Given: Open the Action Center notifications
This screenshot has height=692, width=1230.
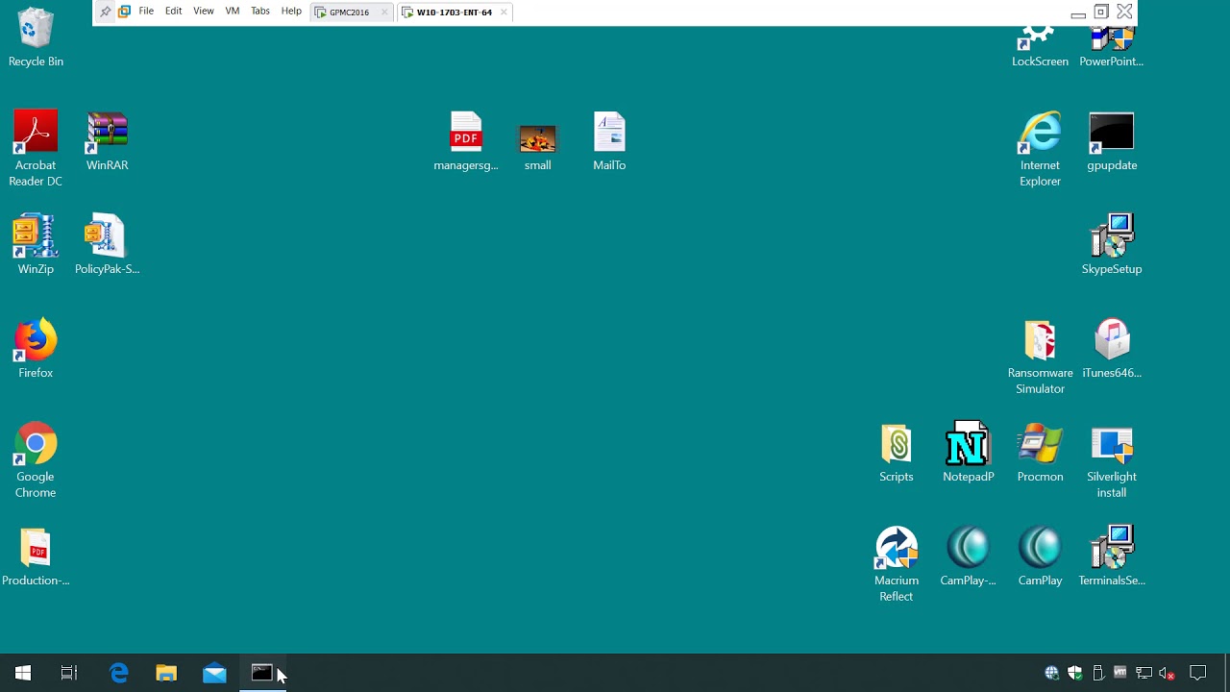Looking at the screenshot, I should point(1197,673).
